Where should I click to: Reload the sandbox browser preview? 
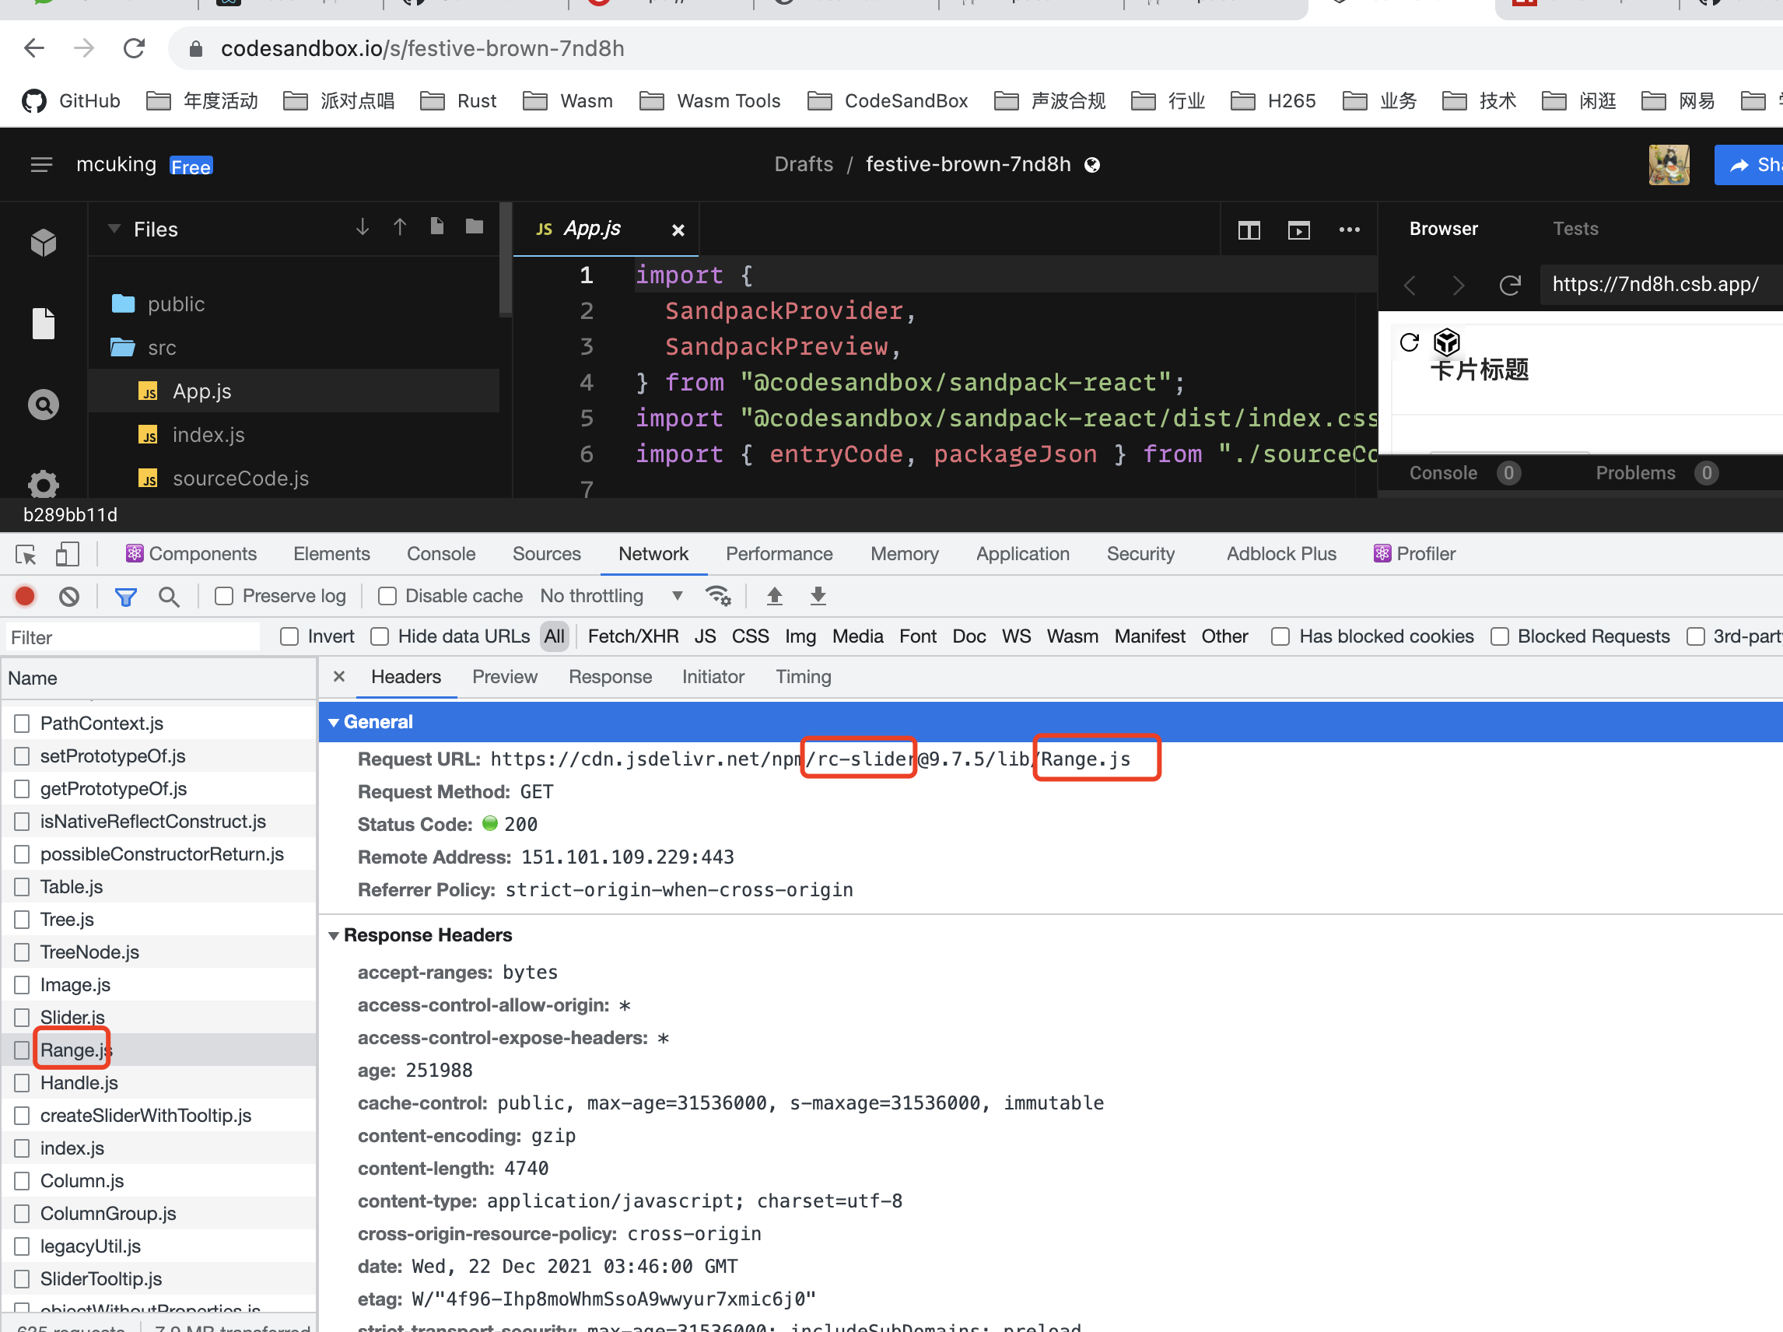click(1509, 285)
